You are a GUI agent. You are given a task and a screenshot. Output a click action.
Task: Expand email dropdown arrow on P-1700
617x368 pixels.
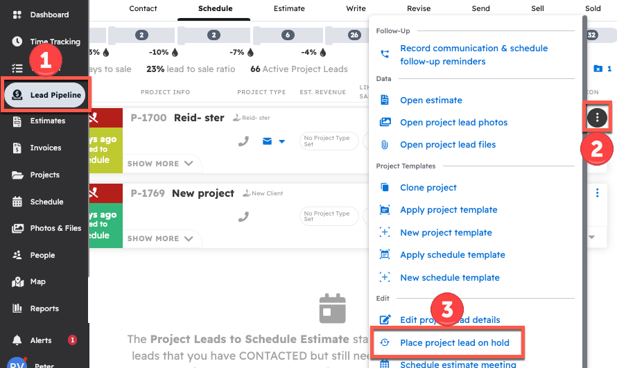tap(281, 141)
